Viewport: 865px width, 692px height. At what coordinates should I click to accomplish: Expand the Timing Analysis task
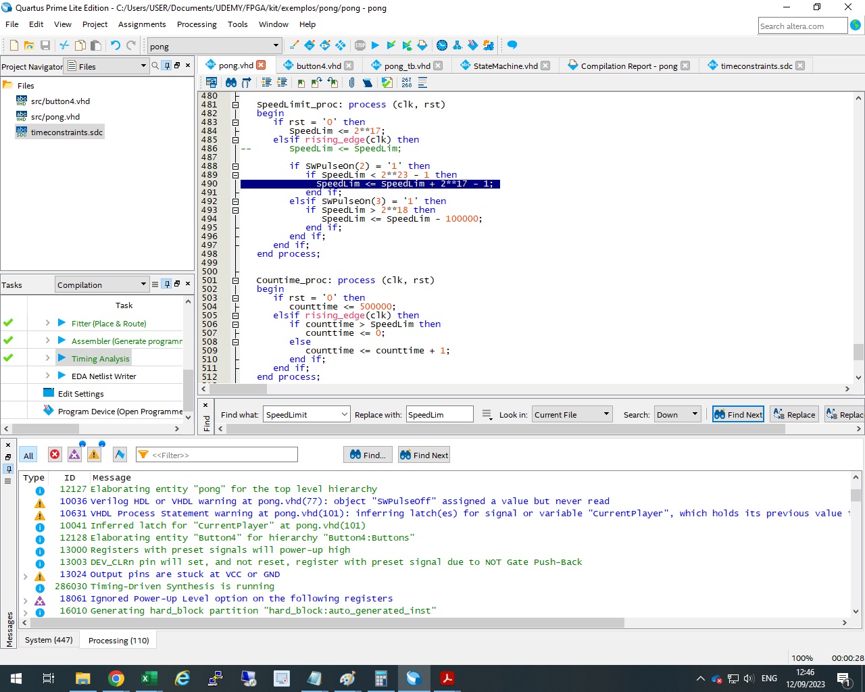pos(47,358)
